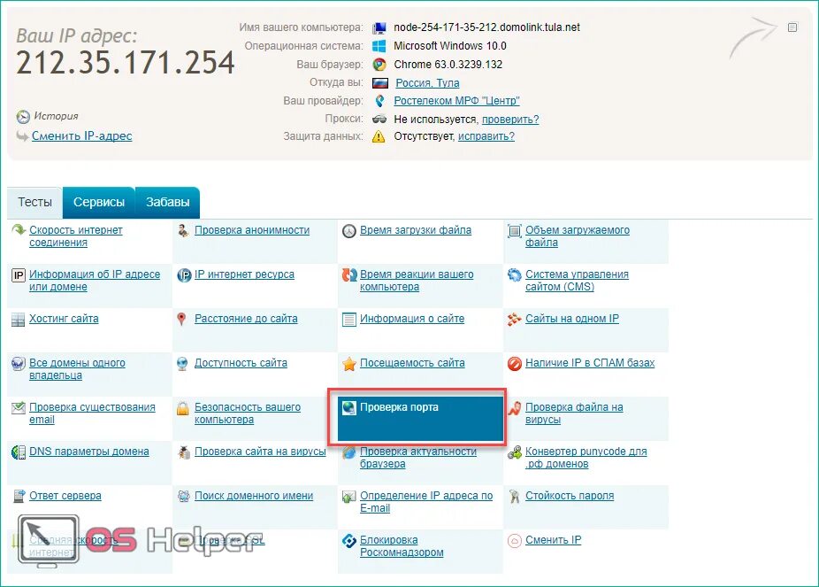Image resolution: width=819 pixels, height=587 pixels.
Task: Open Сменить IP link in the services grid
Action: point(553,540)
